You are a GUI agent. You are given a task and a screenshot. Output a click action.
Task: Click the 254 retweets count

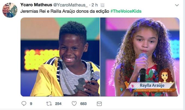point(58,104)
